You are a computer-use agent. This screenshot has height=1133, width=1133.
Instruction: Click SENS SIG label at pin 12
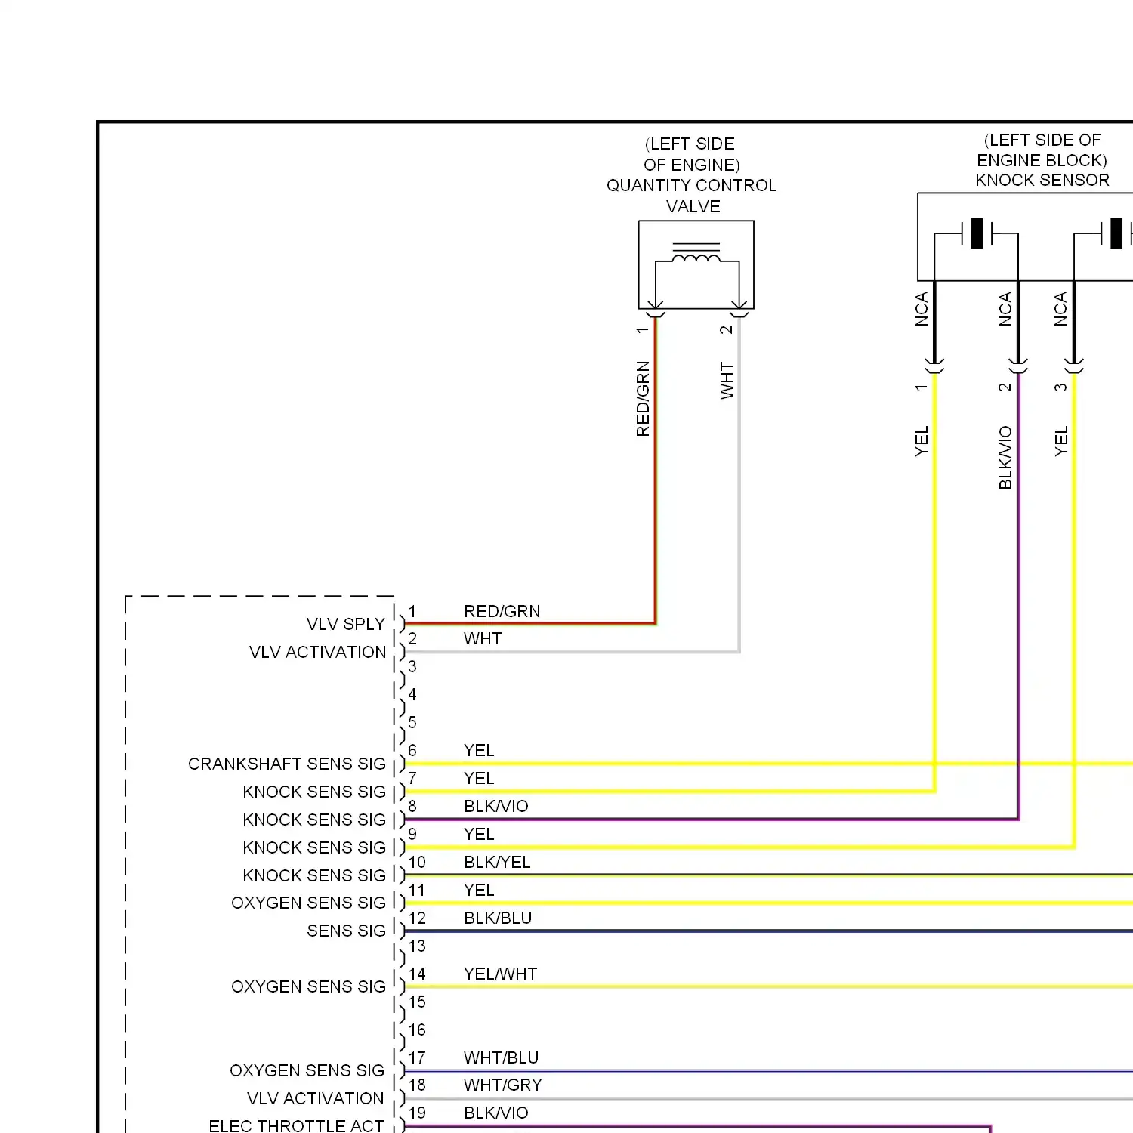pos(346,931)
